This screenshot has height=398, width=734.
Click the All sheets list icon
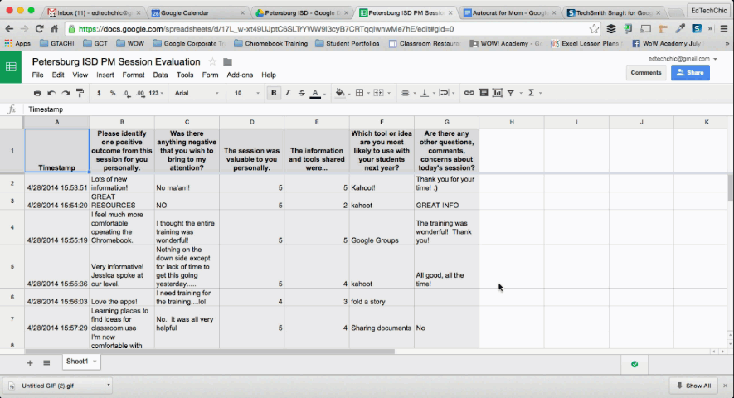46,363
